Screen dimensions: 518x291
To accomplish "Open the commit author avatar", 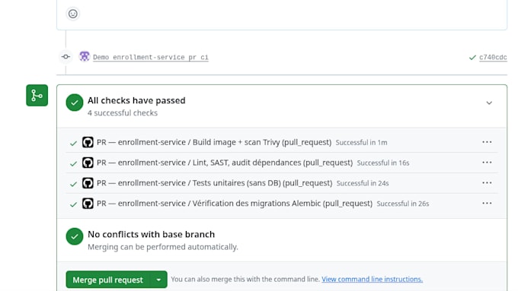I will [85, 56].
